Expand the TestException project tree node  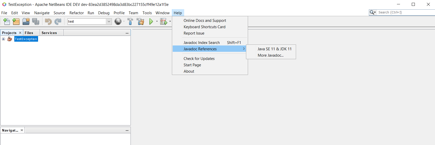click(x=3, y=39)
